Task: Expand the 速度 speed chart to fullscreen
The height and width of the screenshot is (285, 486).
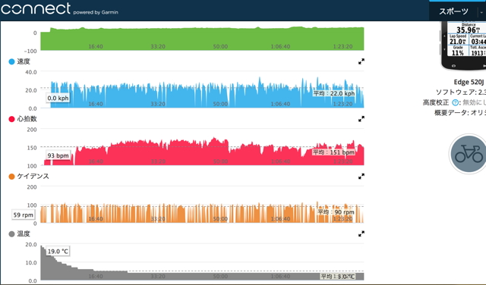Action: point(361,61)
